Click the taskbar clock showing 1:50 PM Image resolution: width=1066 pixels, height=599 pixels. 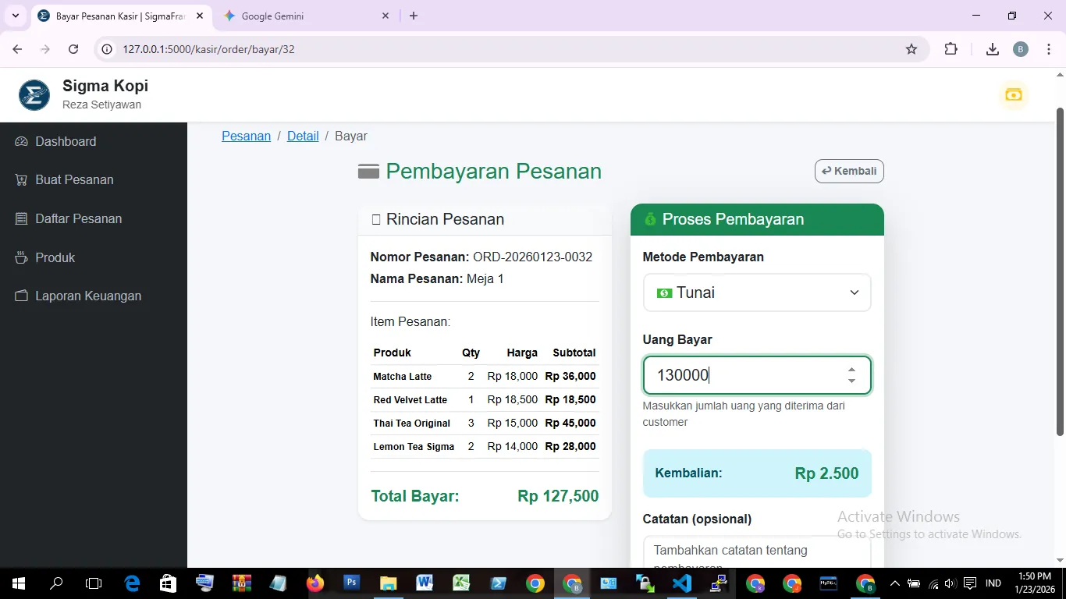[1033, 583]
